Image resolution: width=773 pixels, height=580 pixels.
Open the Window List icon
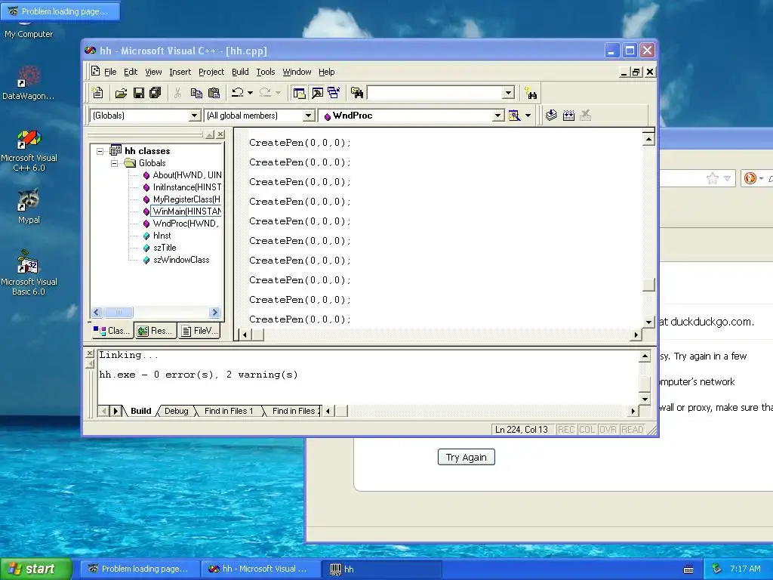[x=334, y=93]
